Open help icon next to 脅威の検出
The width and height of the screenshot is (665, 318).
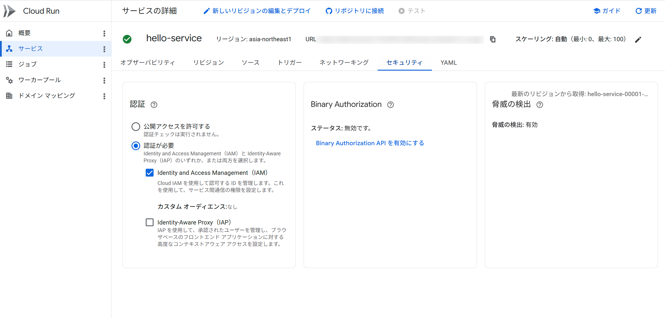(540, 105)
